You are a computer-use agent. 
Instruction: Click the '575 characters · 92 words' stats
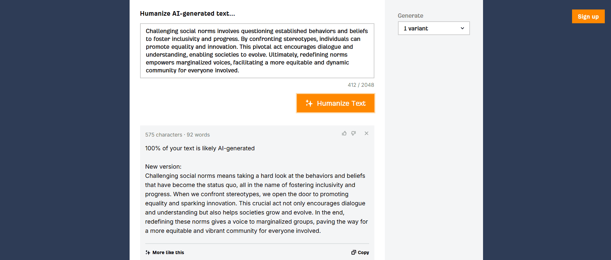pyautogui.click(x=177, y=135)
